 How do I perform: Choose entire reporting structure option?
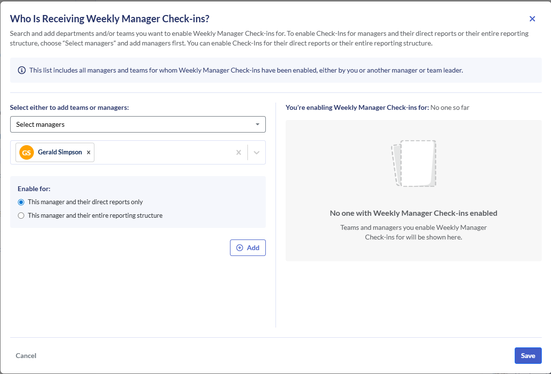(x=21, y=216)
